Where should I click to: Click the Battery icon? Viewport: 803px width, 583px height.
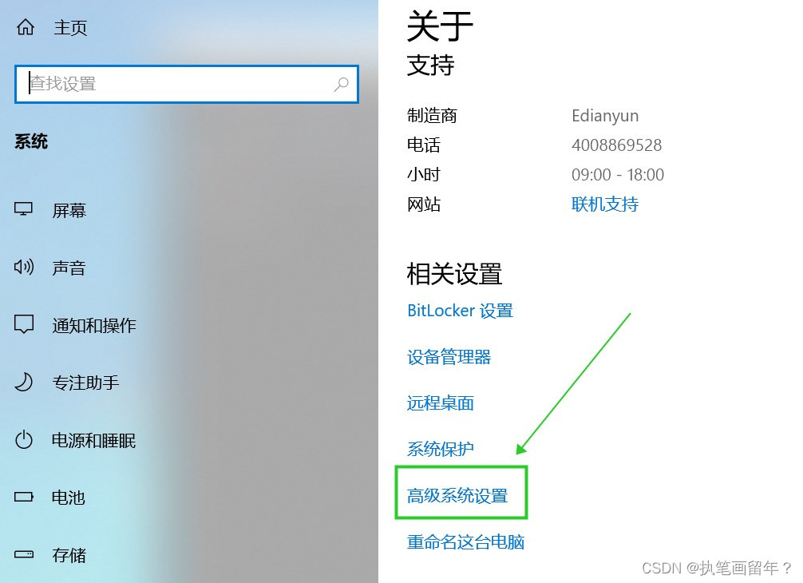pyautogui.click(x=24, y=497)
